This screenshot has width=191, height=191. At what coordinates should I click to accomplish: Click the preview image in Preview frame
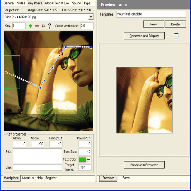pyautogui.click(x=144, y=100)
